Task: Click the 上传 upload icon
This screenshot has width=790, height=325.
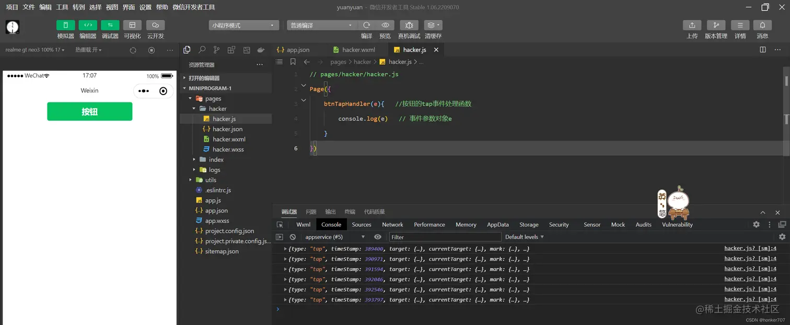Action: pyautogui.click(x=692, y=25)
